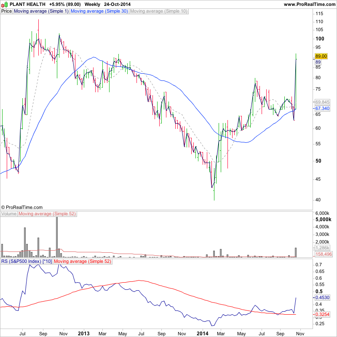Screen dimensions: 337x337
Task: Click the 2014 marker on time axis
Action: (203, 333)
